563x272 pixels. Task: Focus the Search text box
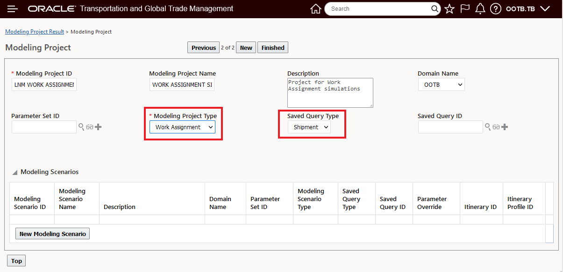(379, 9)
